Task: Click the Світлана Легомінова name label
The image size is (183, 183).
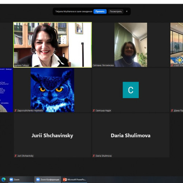Action: coord(103,66)
